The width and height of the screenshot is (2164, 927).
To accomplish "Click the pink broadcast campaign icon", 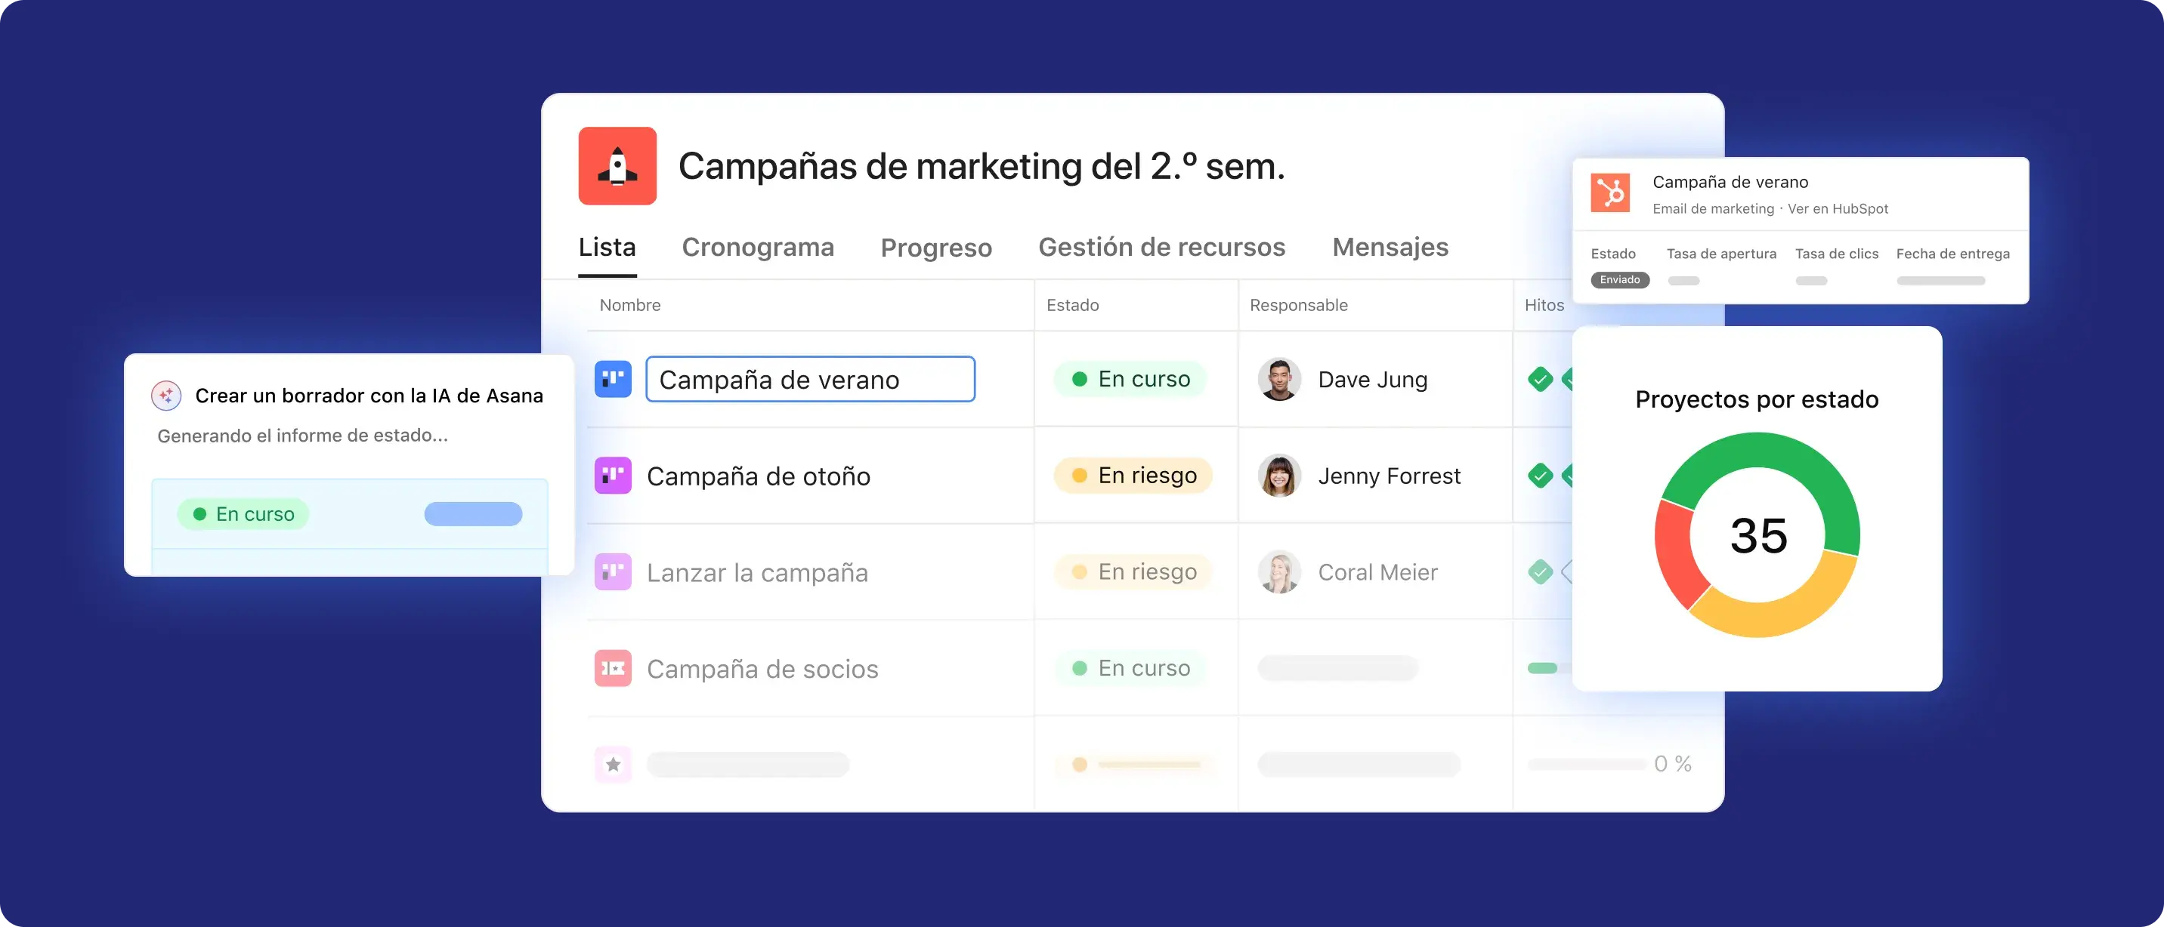I will click(x=614, y=667).
